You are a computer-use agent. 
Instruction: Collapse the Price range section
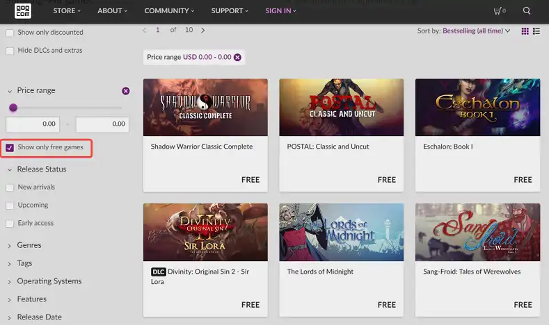click(x=10, y=91)
